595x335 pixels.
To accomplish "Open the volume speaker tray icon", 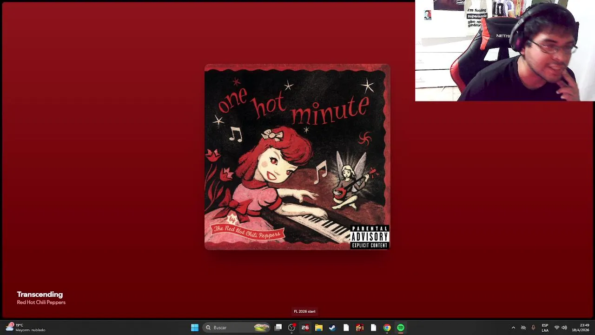I will [x=564, y=328].
